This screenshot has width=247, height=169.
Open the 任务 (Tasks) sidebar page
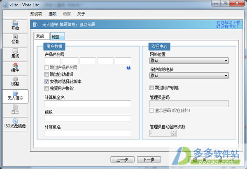pyautogui.click(x=15, y=40)
